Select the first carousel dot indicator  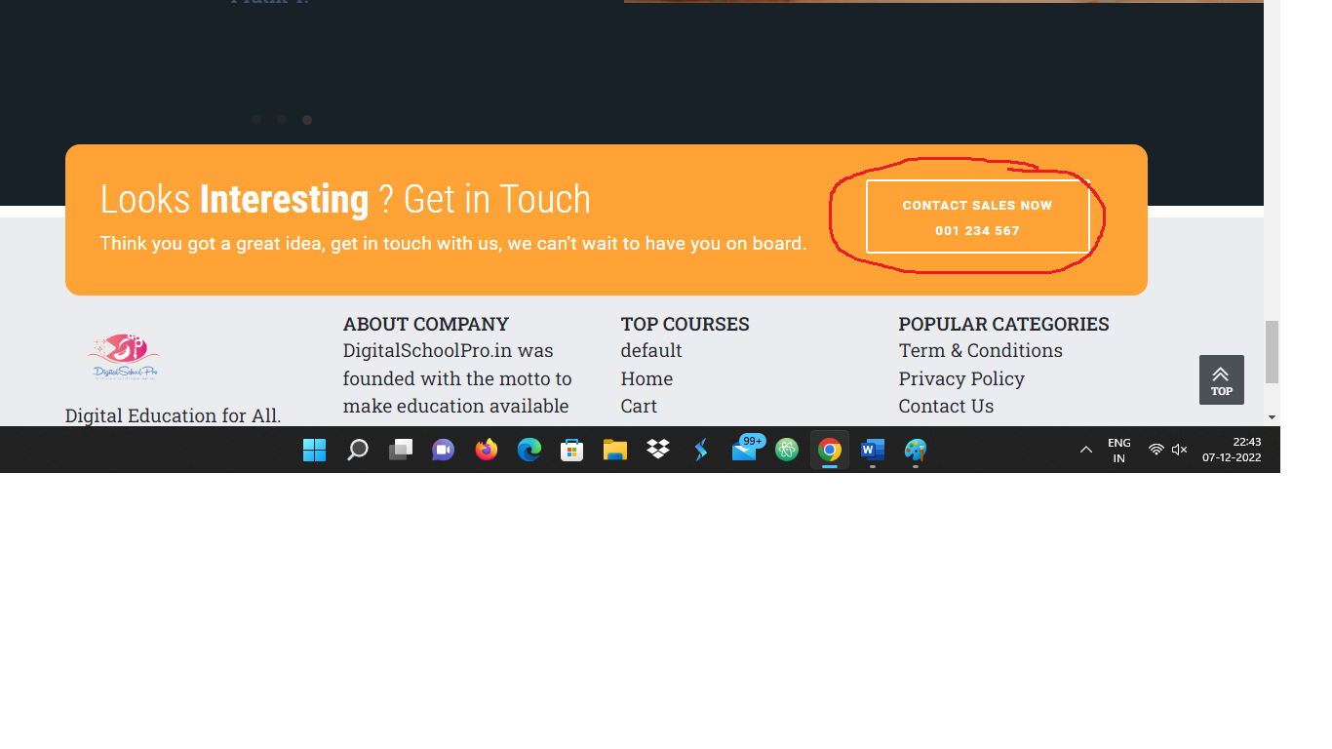click(256, 120)
